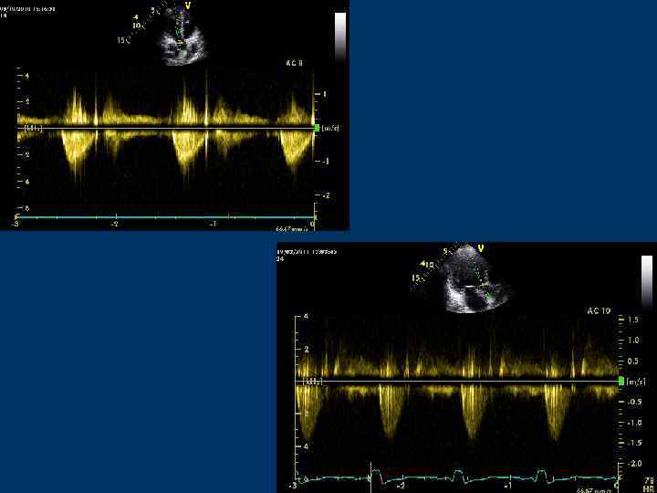Click the [kHz] label in AC 8 image
657x493 pixels.
point(34,129)
